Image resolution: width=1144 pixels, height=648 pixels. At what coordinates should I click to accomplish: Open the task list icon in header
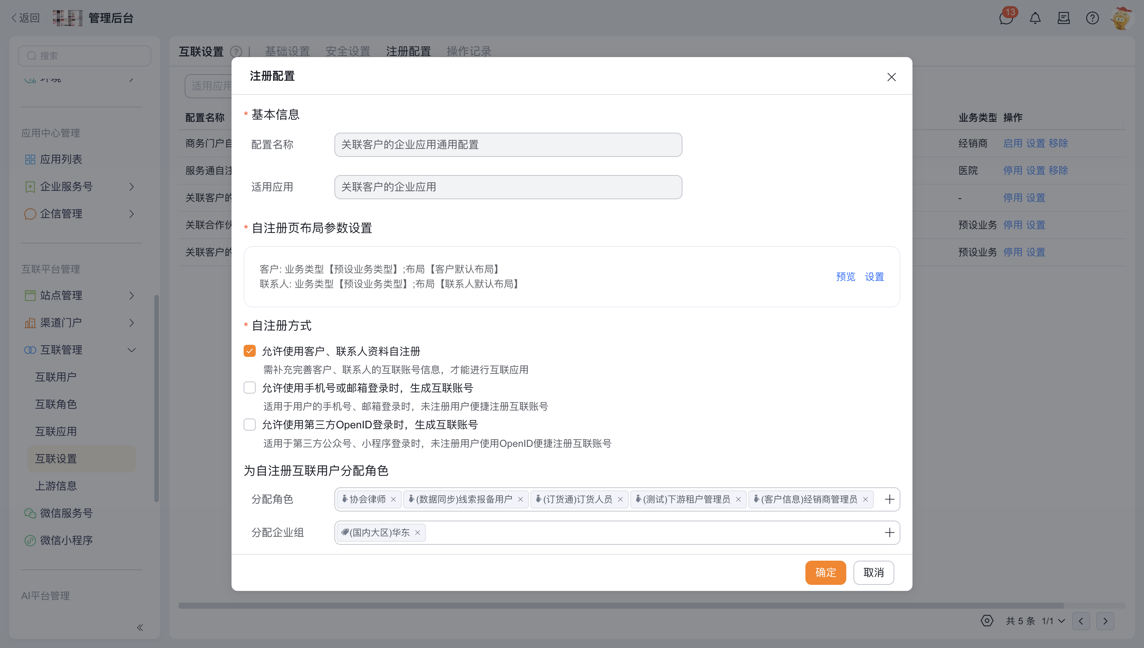click(1063, 18)
